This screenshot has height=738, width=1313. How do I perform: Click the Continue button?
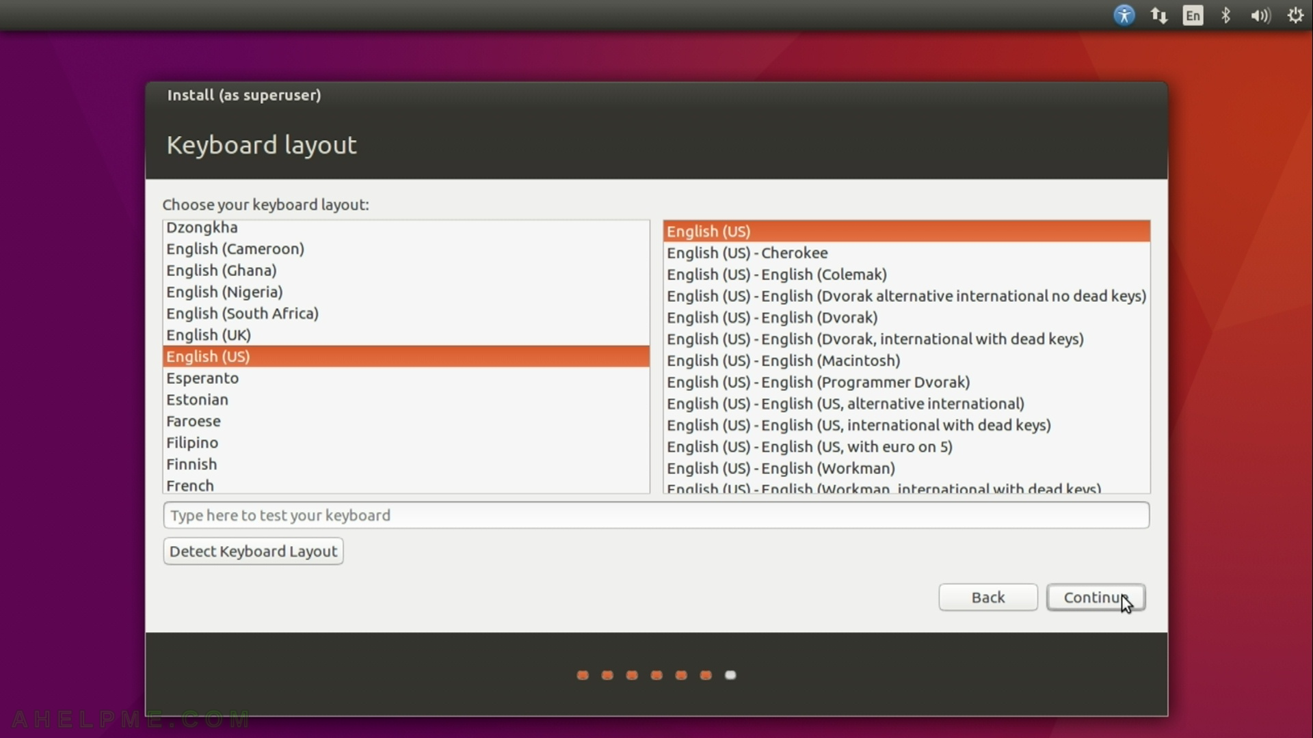point(1096,597)
